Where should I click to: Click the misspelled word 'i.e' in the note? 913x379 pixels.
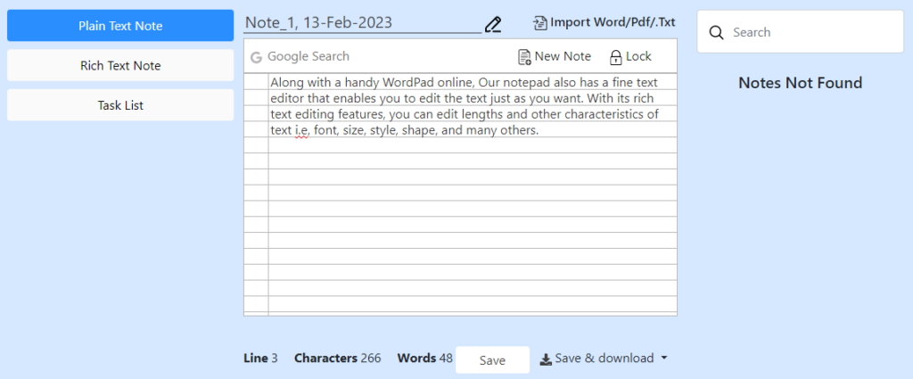(300, 130)
